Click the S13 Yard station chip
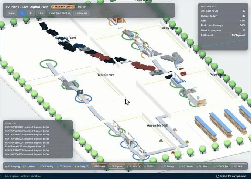This screenshot has width=251, height=179. [x=238, y=166]
